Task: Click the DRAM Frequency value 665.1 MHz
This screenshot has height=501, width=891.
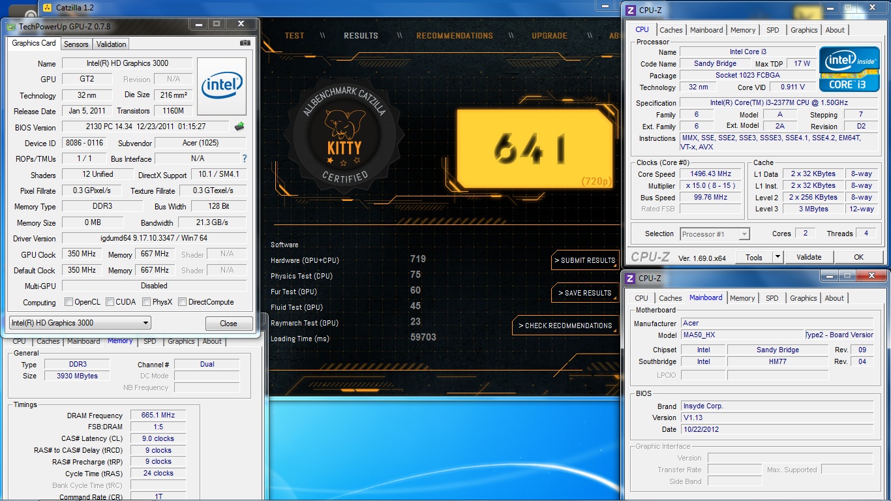Action: tap(158, 415)
